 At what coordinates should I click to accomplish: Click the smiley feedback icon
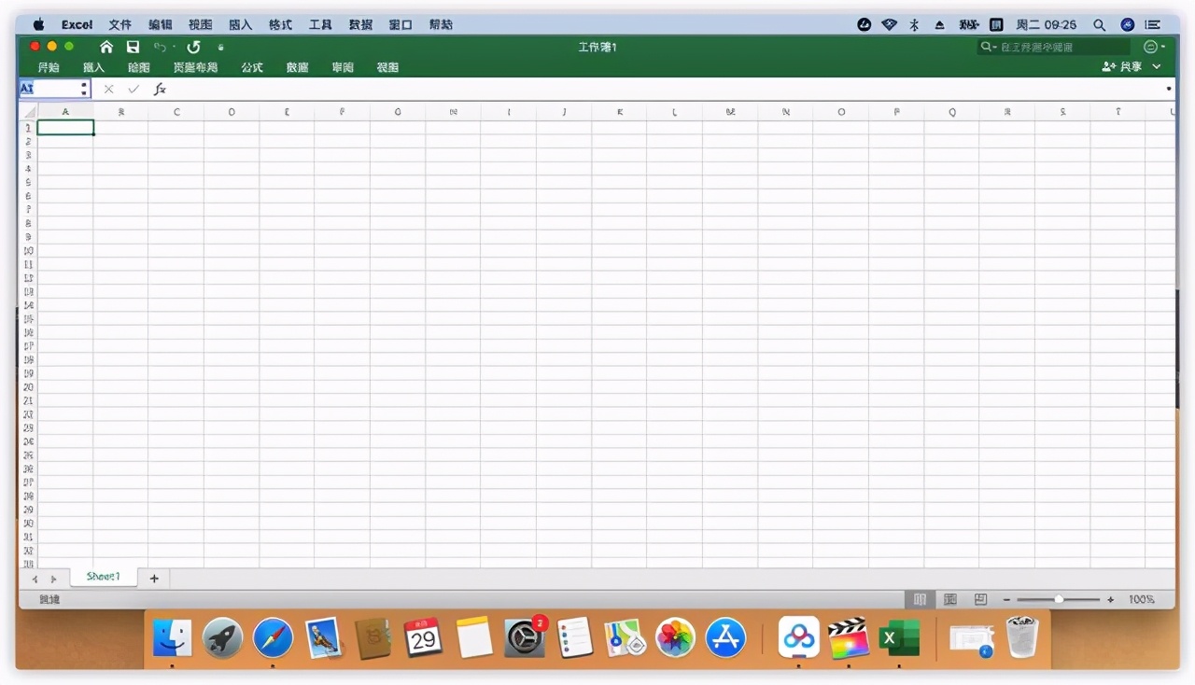tap(1150, 47)
